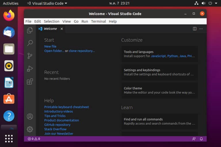
Task: Click the network icon in top bar
Action: coord(196,3)
